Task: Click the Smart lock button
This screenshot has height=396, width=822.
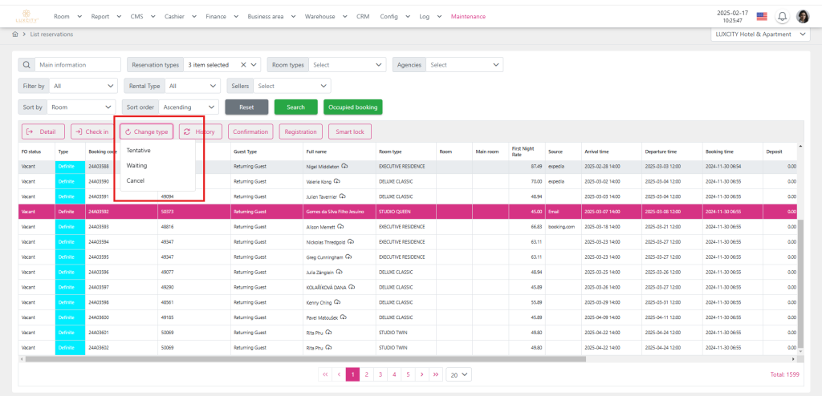Action: (x=349, y=131)
